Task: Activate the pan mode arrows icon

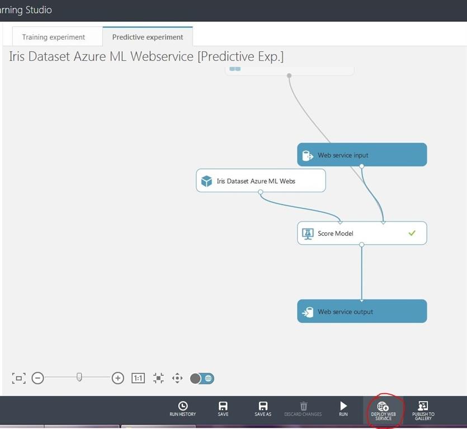Action: tap(177, 378)
